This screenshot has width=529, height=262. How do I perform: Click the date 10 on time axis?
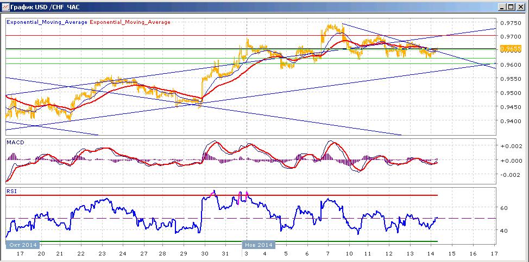pyautogui.click(x=349, y=253)
